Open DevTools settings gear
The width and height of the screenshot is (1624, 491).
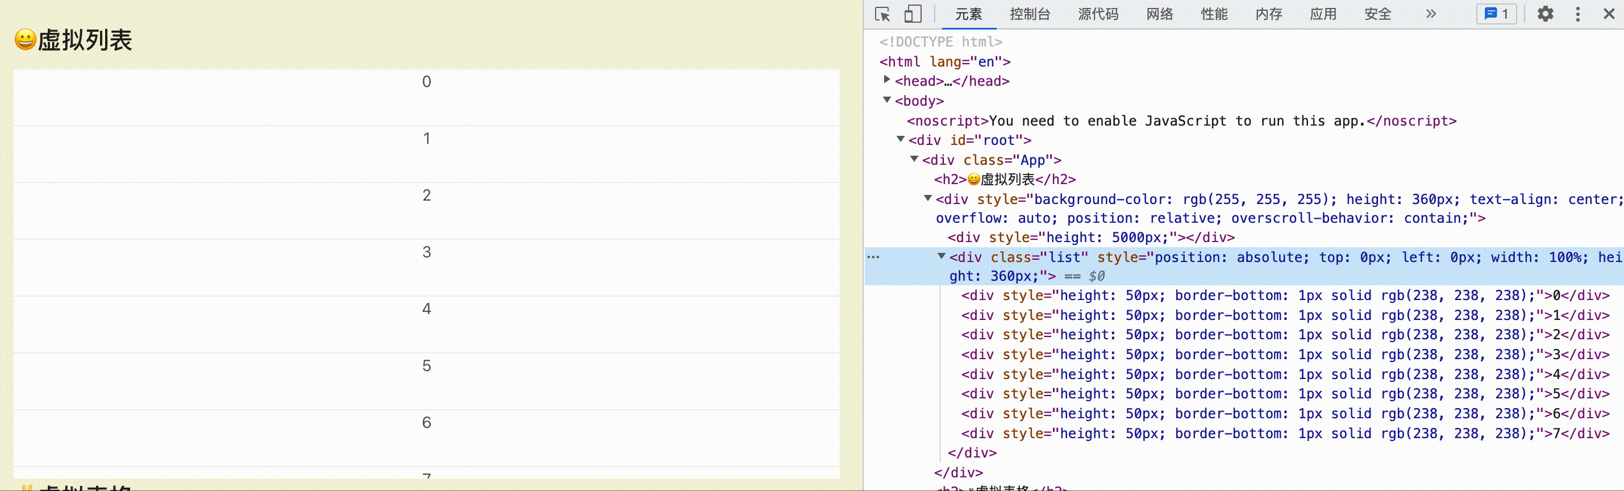(x=1545, y=14)
